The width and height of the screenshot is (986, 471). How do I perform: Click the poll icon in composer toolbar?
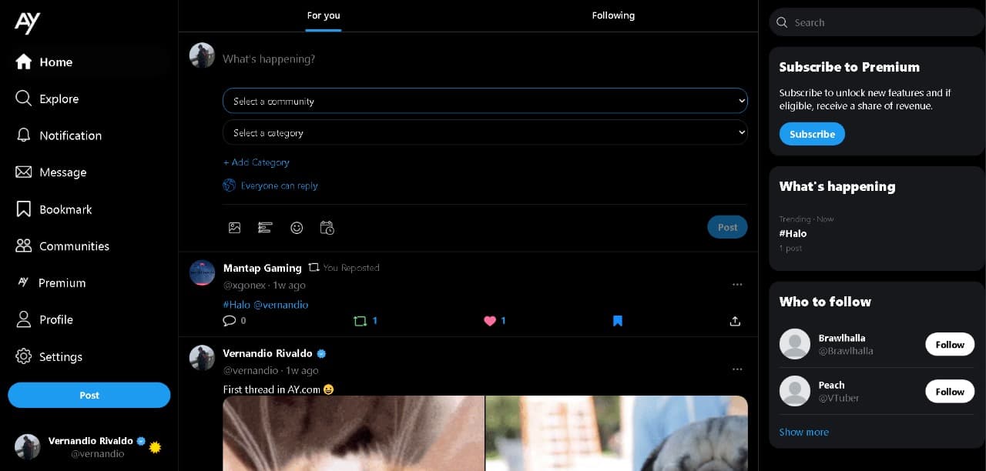pos(265,228)
